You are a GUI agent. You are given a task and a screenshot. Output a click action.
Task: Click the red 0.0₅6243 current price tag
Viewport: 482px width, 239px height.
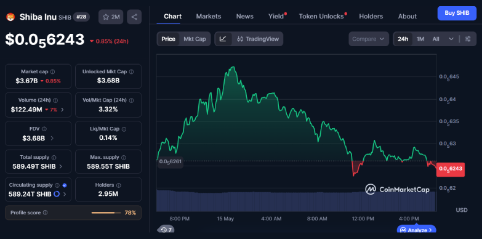(451, 169)
